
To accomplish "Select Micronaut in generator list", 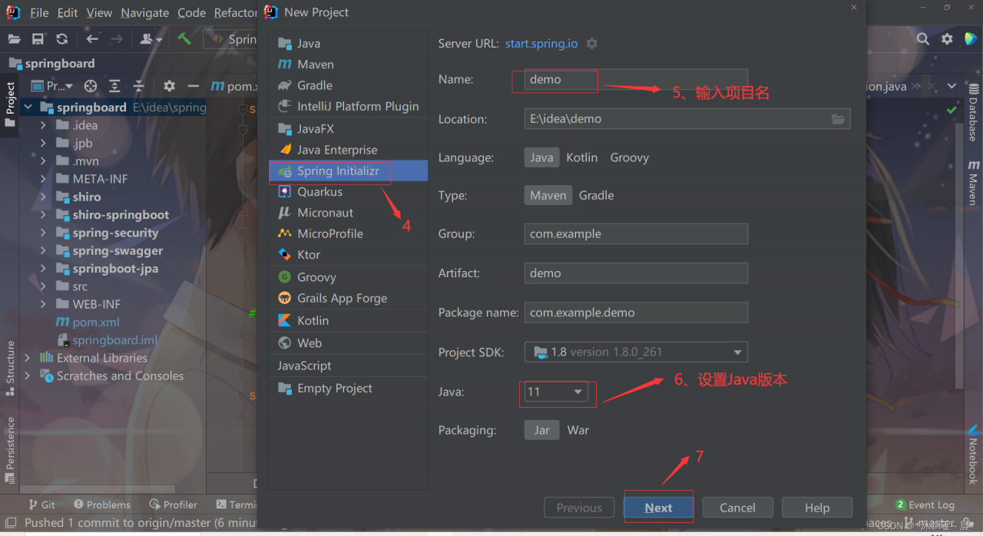I will click(348, 213).
